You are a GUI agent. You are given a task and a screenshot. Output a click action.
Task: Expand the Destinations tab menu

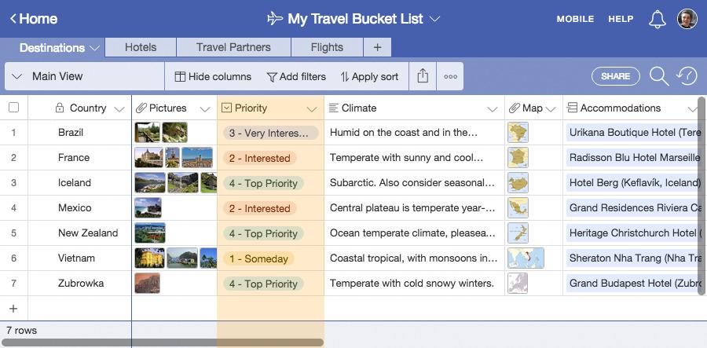(94, 48)
